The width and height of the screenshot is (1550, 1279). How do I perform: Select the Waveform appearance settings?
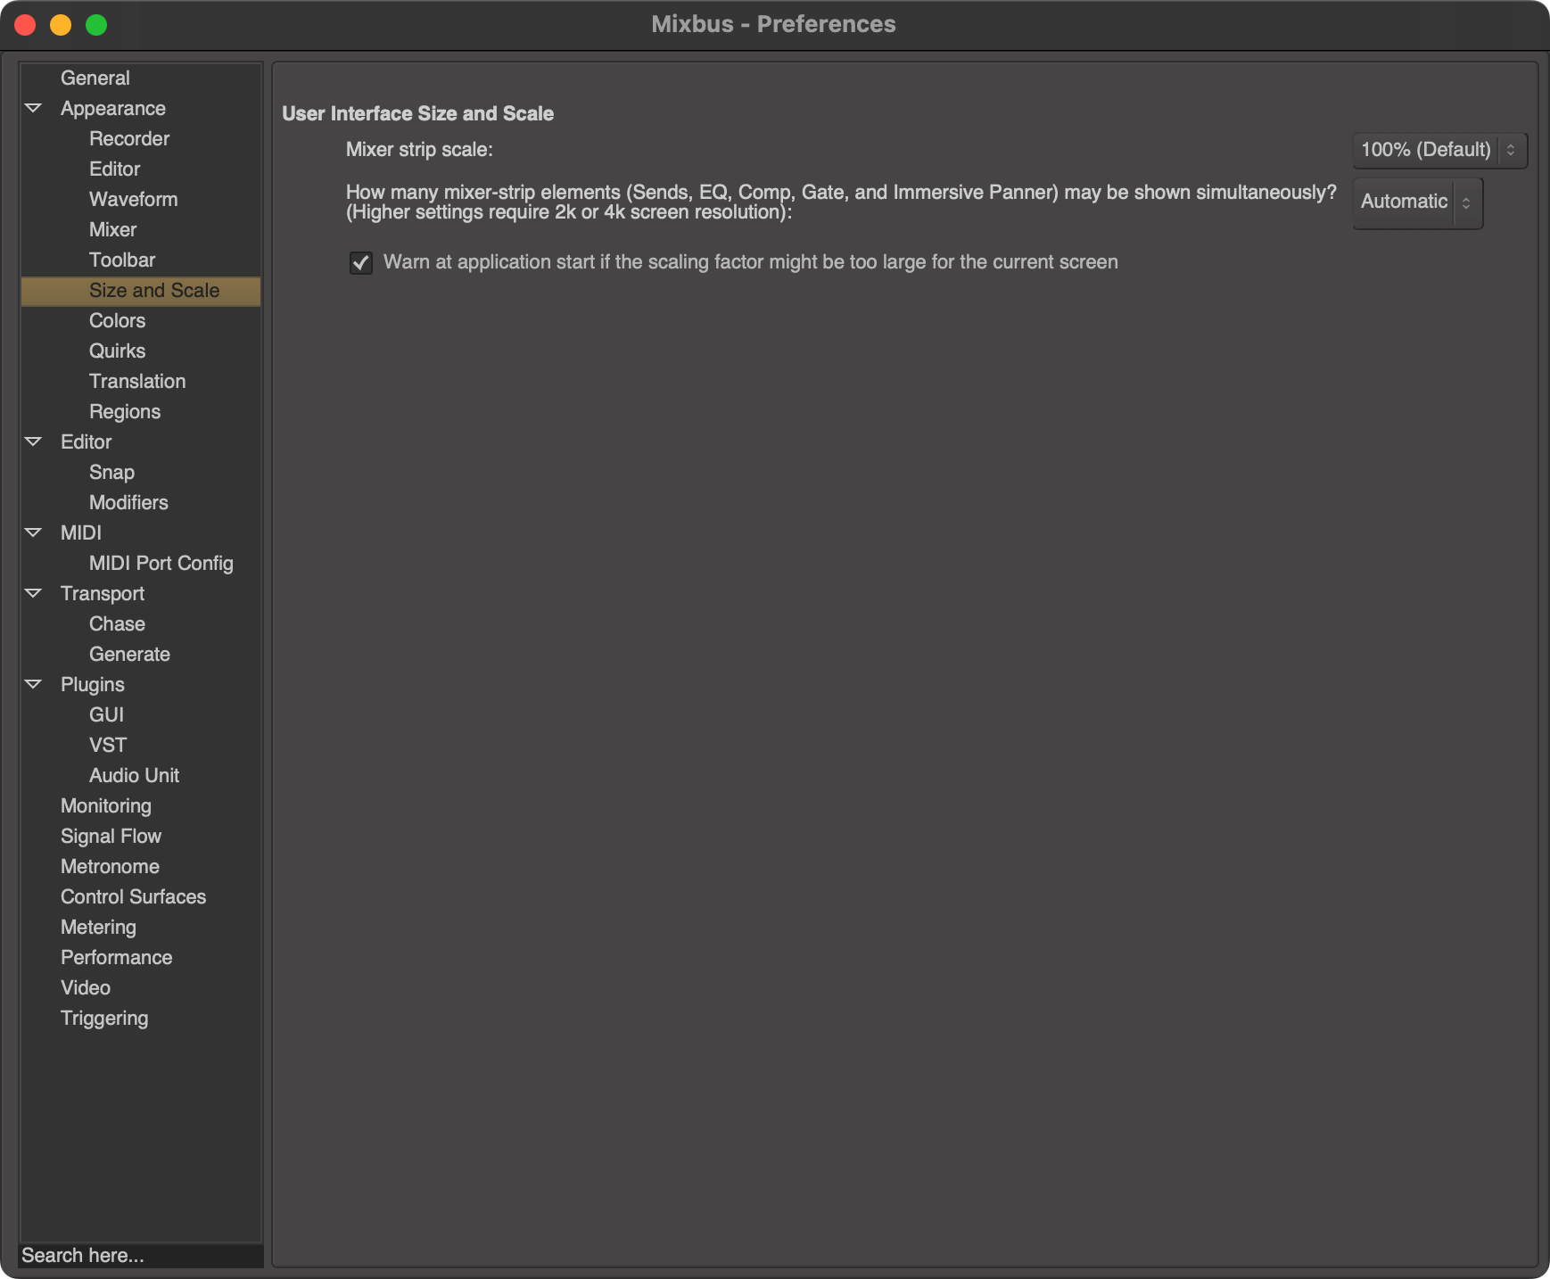coord(133,199)
